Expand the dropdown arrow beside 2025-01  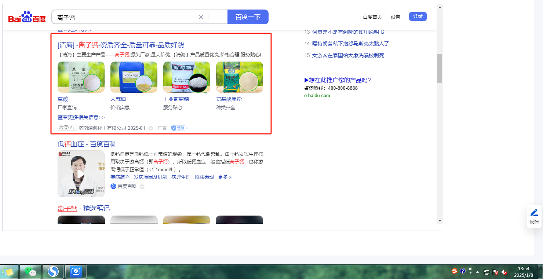[150, 128]
